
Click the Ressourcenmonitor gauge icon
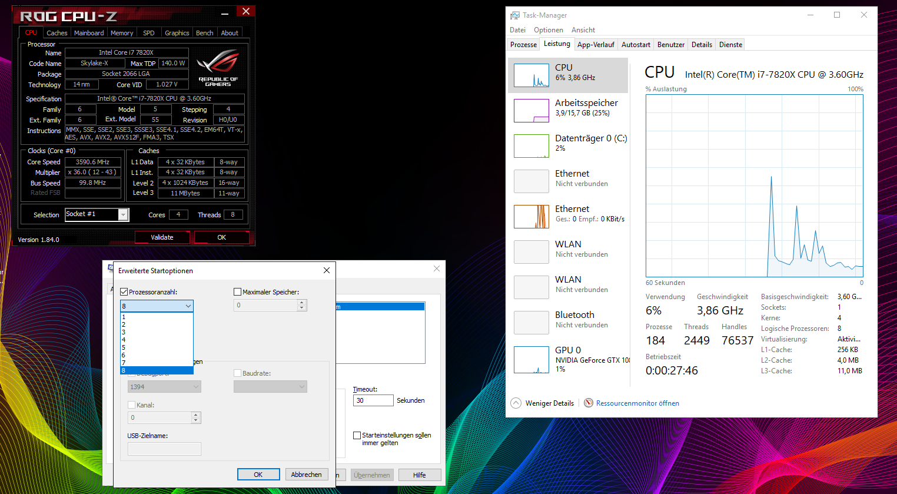point(589,403)
